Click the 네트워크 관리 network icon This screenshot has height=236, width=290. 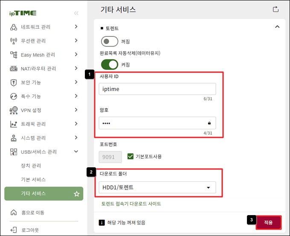[x=14, y=27]
